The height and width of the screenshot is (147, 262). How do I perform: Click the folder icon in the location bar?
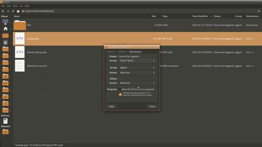(x=23, y=11)
